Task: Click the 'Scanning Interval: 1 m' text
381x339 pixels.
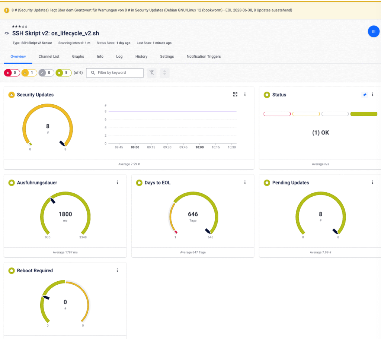Action: [x=74, y=43]
